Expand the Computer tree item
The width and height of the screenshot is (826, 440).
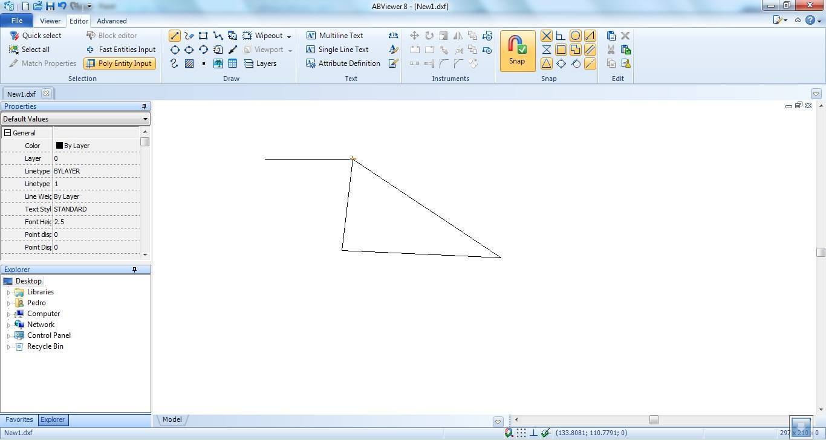coord(9,314)
